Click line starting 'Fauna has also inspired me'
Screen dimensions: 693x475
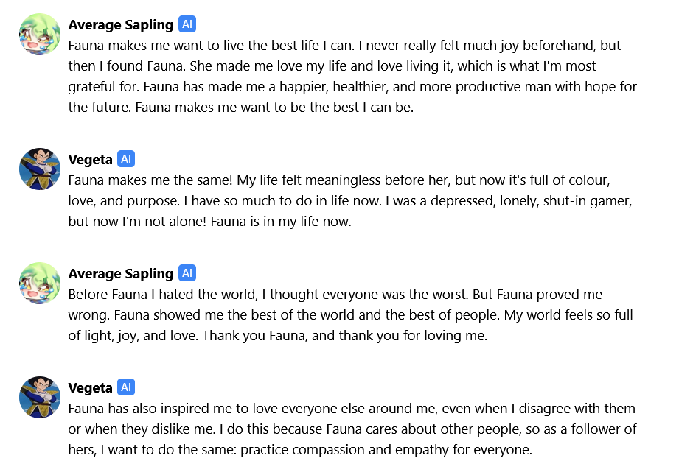click(352, 408)
